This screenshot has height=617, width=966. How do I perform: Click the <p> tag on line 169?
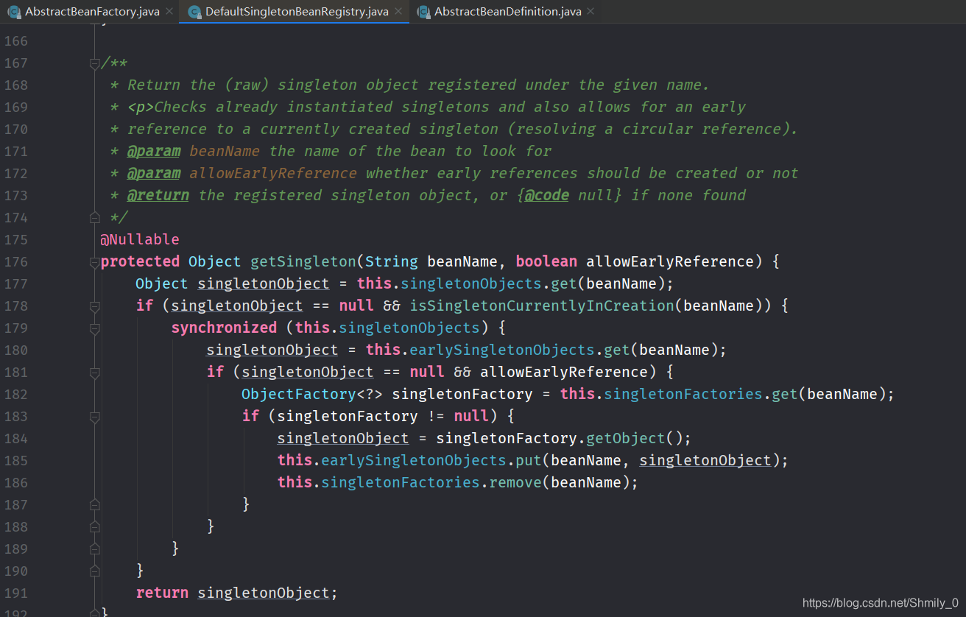tap(141, 107)
